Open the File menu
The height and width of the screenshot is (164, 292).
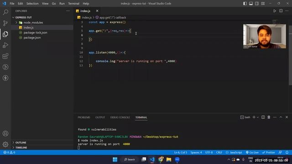(12, 4)
